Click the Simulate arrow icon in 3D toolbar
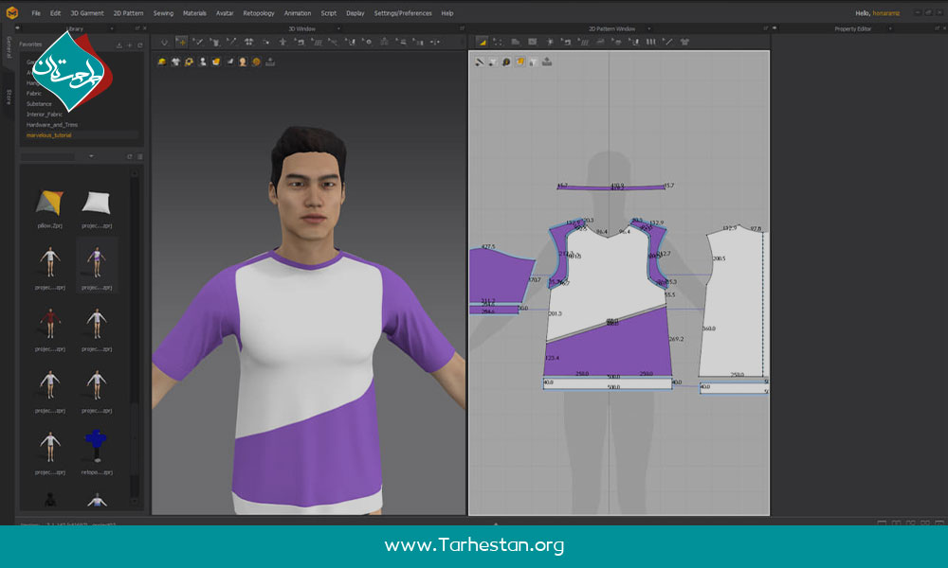This screenshot has width=948, height=568. click(163, 42)
